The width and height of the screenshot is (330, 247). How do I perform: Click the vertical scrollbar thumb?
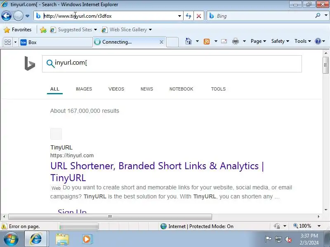(326, 65)
